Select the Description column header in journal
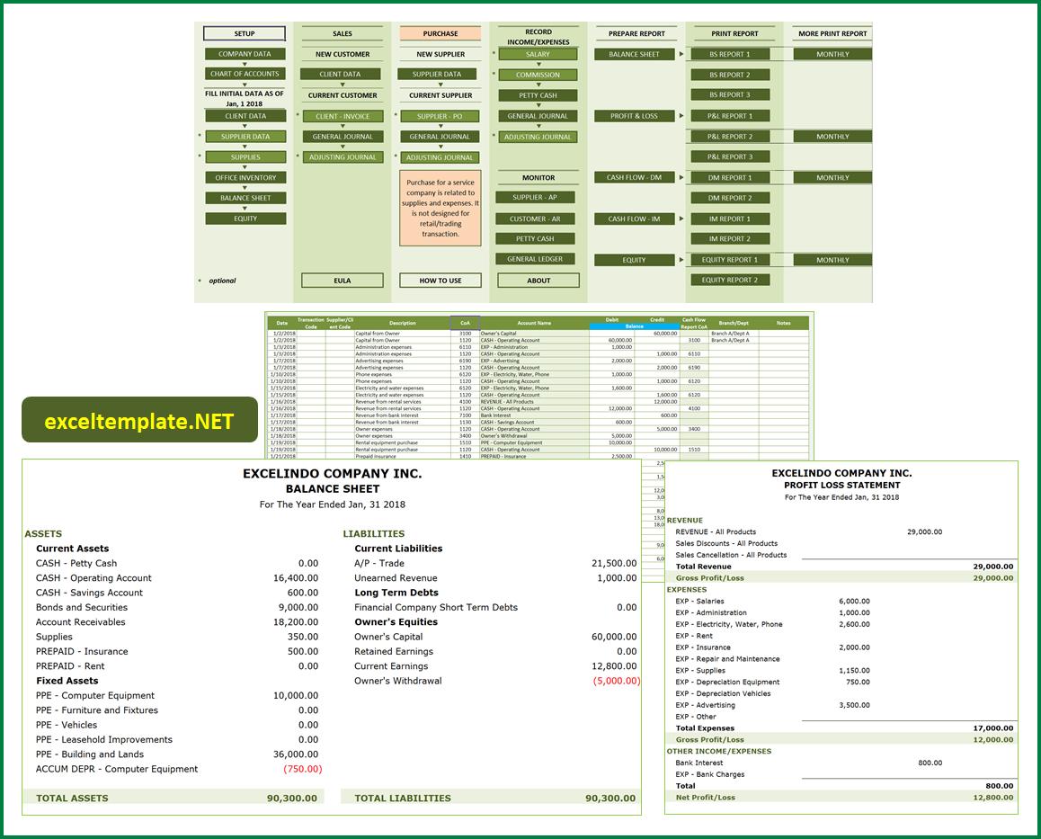 click(403, 323)
